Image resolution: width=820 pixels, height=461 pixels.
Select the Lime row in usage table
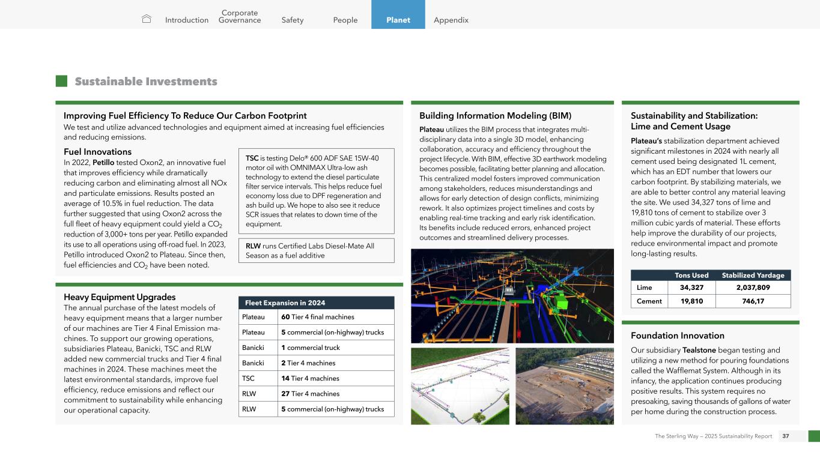click(x=710, y=288)
